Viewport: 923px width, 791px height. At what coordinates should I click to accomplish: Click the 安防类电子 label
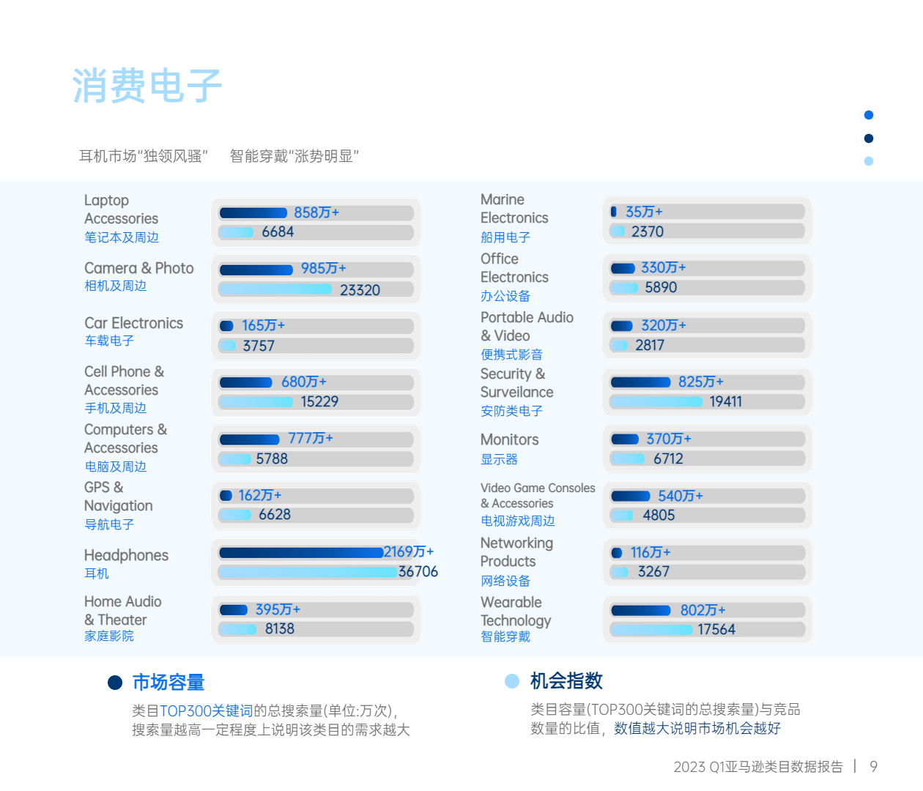[511, 411]
